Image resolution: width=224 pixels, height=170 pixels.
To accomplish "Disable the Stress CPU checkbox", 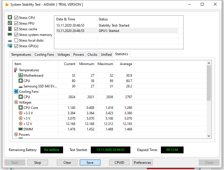I will coord(16,18).
